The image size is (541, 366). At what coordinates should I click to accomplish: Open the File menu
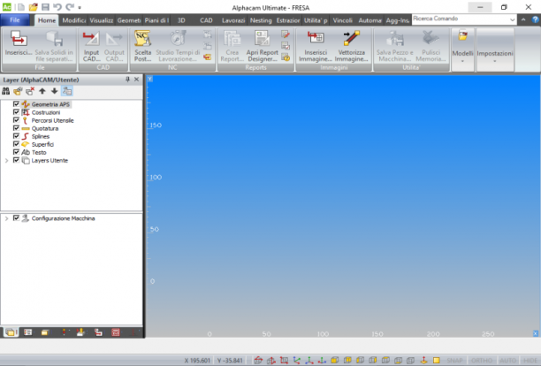click(15, 20)
